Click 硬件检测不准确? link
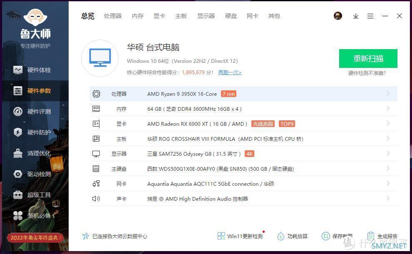 [367, 73]
